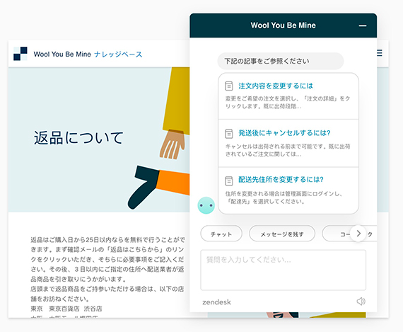403x332 pixels.
Task: Click the chat bot avatar
Action: 206,205
